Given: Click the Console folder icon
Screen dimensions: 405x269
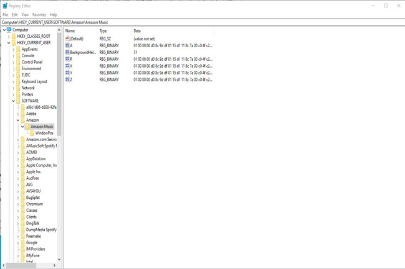Looking at the screenshot, I should pos(18,56).
